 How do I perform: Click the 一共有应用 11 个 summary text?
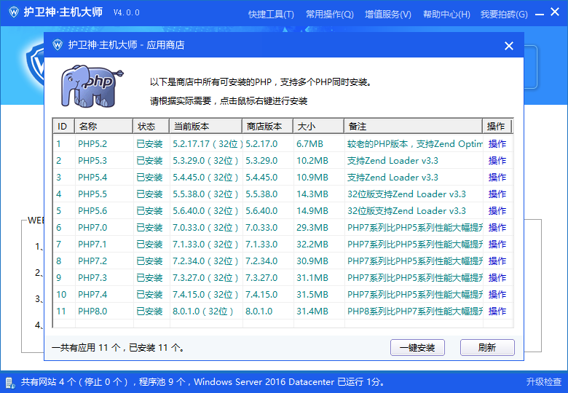(x=118, y=347)
